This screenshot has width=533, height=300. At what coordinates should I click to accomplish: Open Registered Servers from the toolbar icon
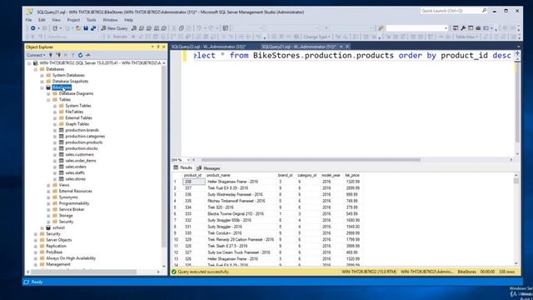pyautogui.click(x=456, y=28)
